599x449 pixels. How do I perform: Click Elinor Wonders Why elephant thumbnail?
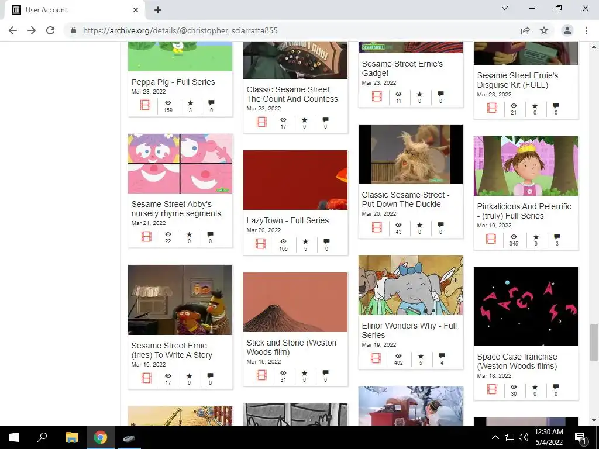[411, 285]
